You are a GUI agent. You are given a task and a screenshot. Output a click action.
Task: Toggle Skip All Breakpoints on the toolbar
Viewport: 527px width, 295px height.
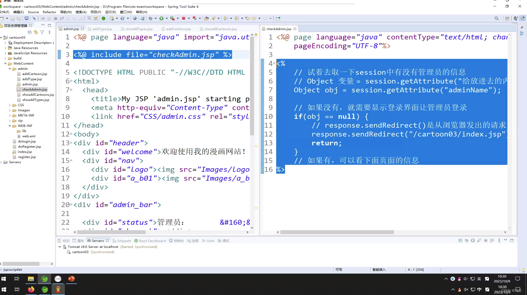coord(34,18)
